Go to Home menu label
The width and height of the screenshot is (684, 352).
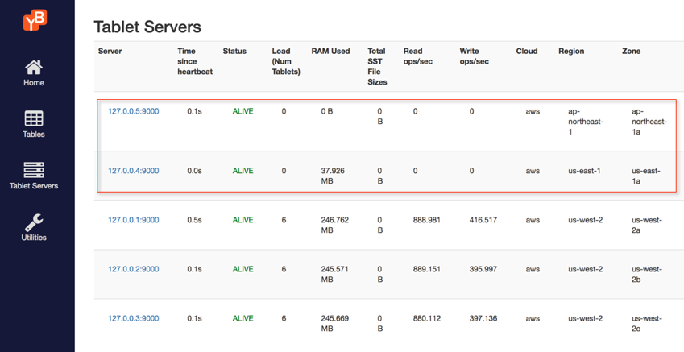pos(34,83)
